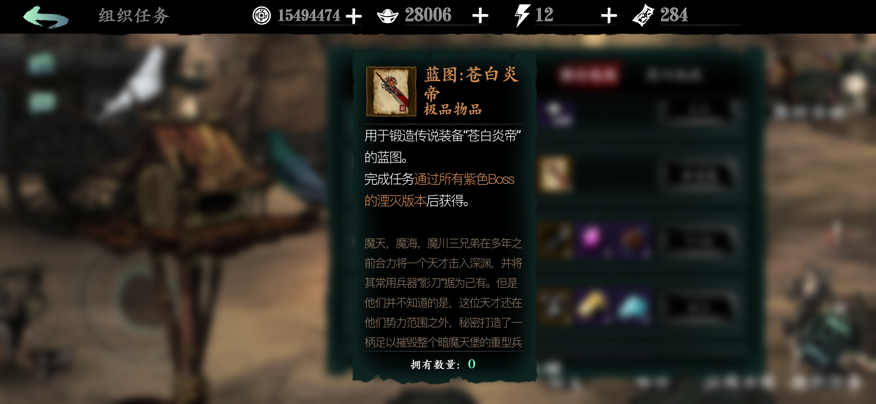Click the gold bar reward icon
Image resolution: width=876 pixels, height=404 pixels.
point(592,306)
